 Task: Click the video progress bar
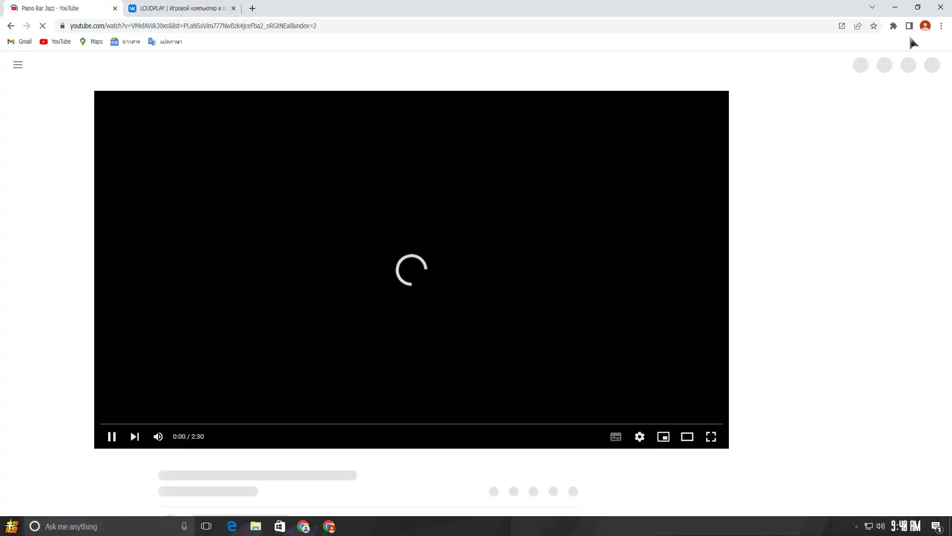click(411, 424)
